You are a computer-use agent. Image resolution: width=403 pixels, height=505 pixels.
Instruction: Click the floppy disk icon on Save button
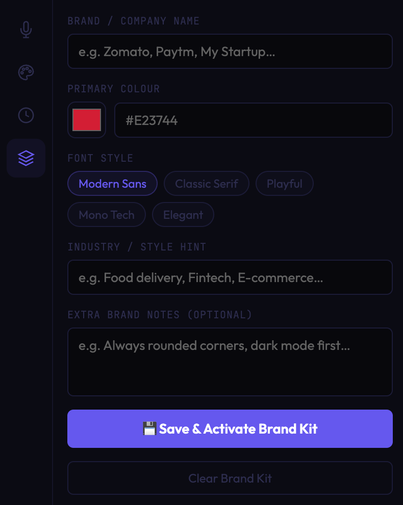(x=149, y=429)
